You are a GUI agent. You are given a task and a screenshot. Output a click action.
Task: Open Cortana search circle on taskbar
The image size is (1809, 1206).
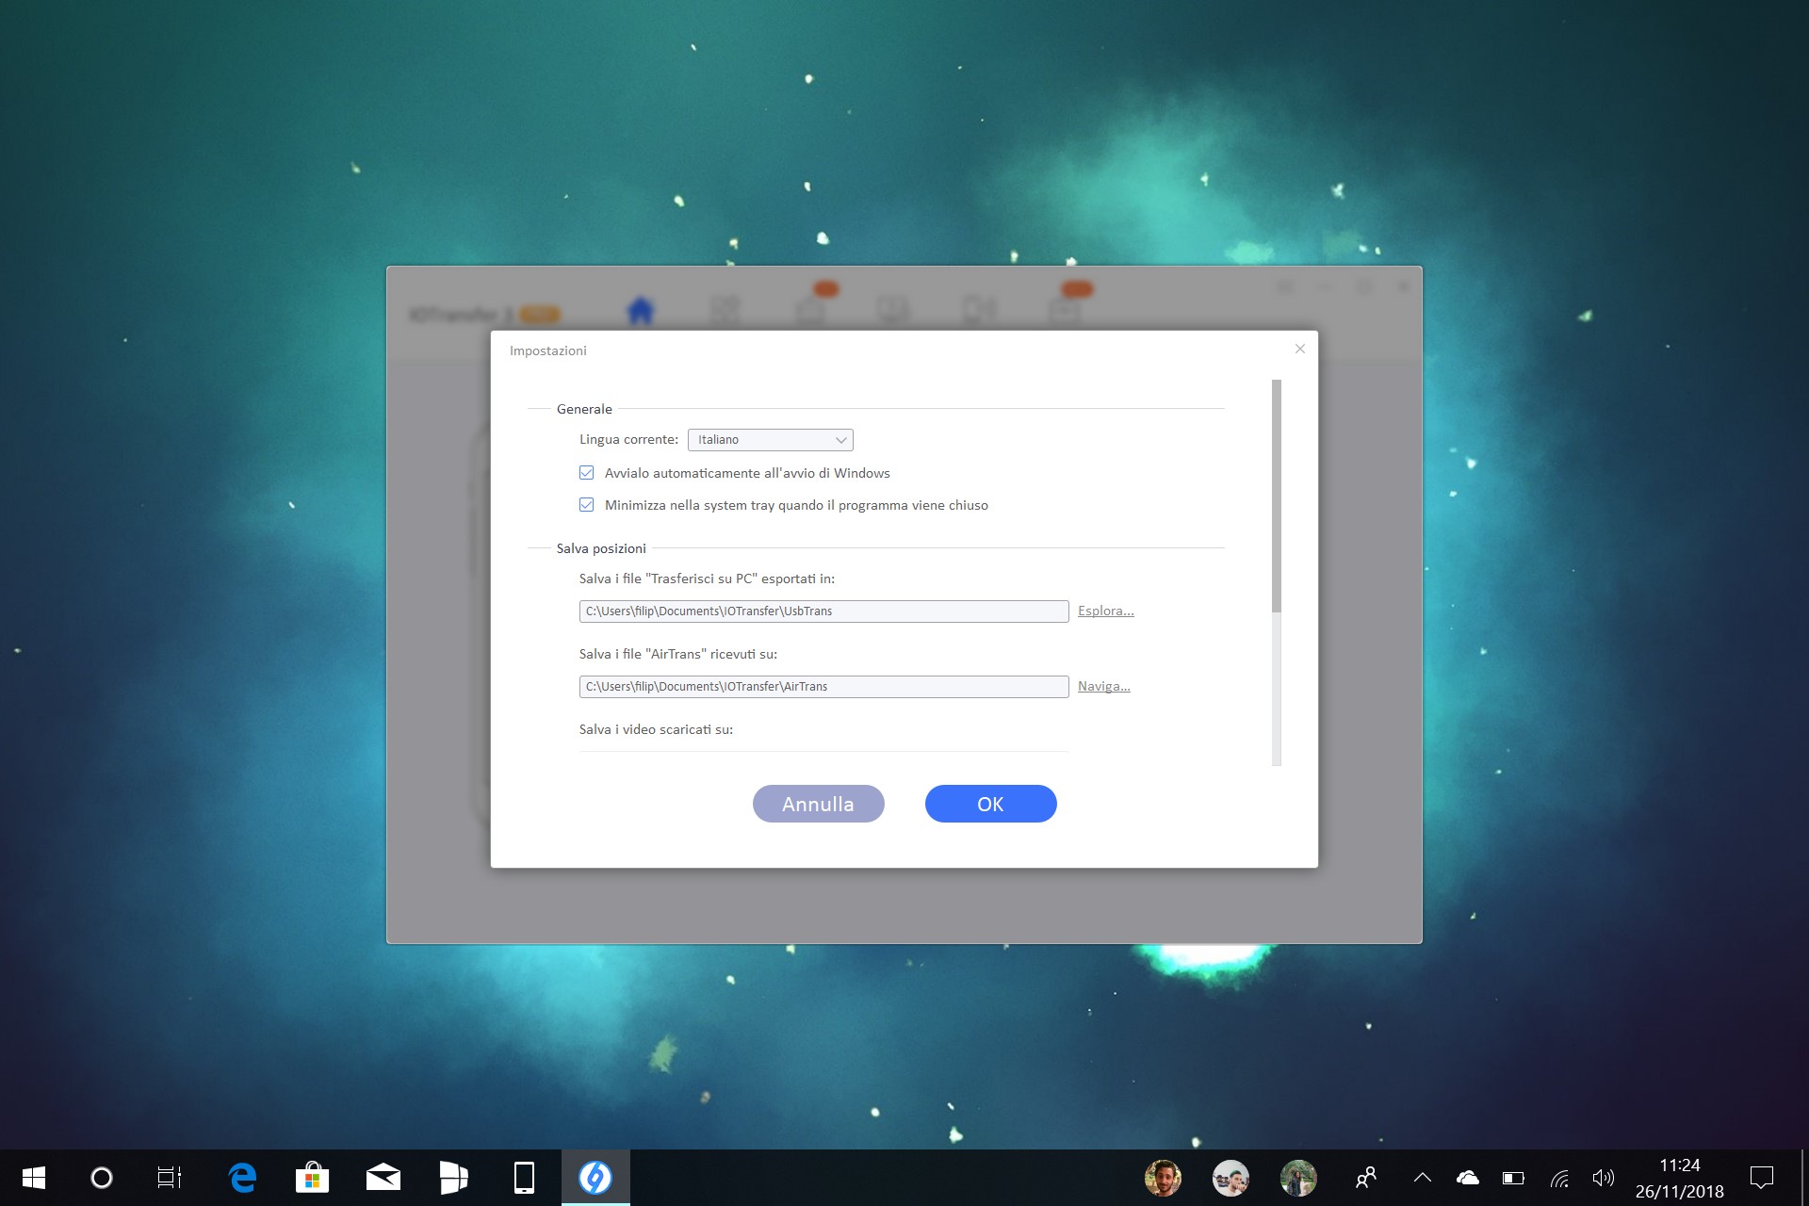click(101, 1178)
